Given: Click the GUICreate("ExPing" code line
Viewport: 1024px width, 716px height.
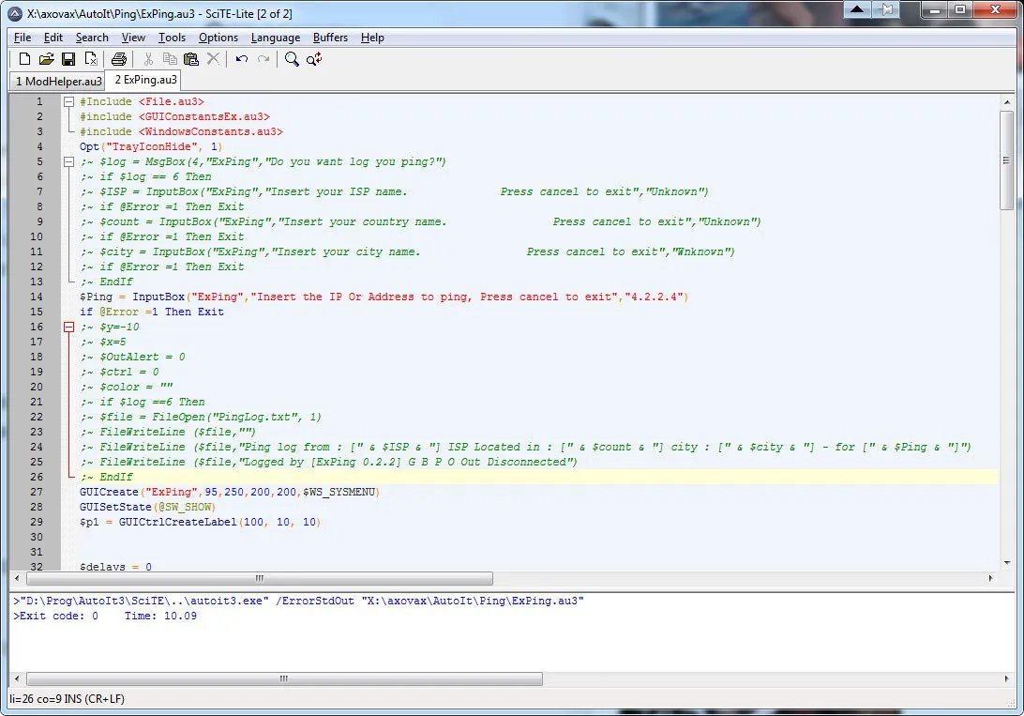Looking at the screenshot, I should (230, 493).
